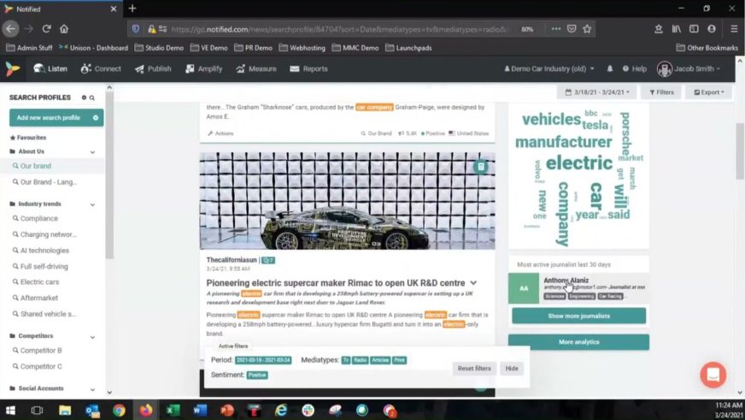Click More analytics button
This screenshot has width=745, height=420.
[x=578, y=342]
